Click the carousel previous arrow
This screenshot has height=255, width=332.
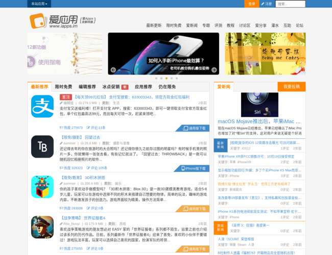[x=113, y=70]
